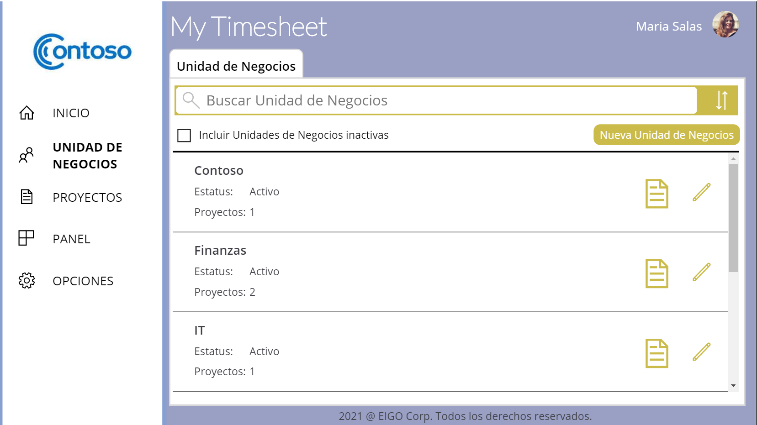The height and width of the screenshot is (425, 757).
Task: Select UNIDAD DE NEGOCIOS in the sidebar
Action: [87, 156]
